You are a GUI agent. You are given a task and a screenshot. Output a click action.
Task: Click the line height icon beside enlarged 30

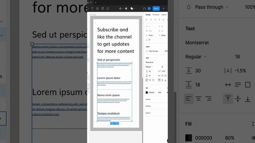[188, 71]
